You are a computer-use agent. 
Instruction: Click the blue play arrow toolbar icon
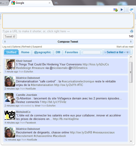tap(122, 10)
